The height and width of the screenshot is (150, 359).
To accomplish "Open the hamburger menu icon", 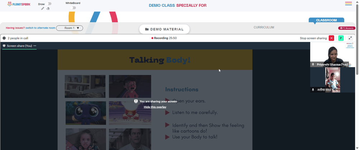I will tap(349, 4).
